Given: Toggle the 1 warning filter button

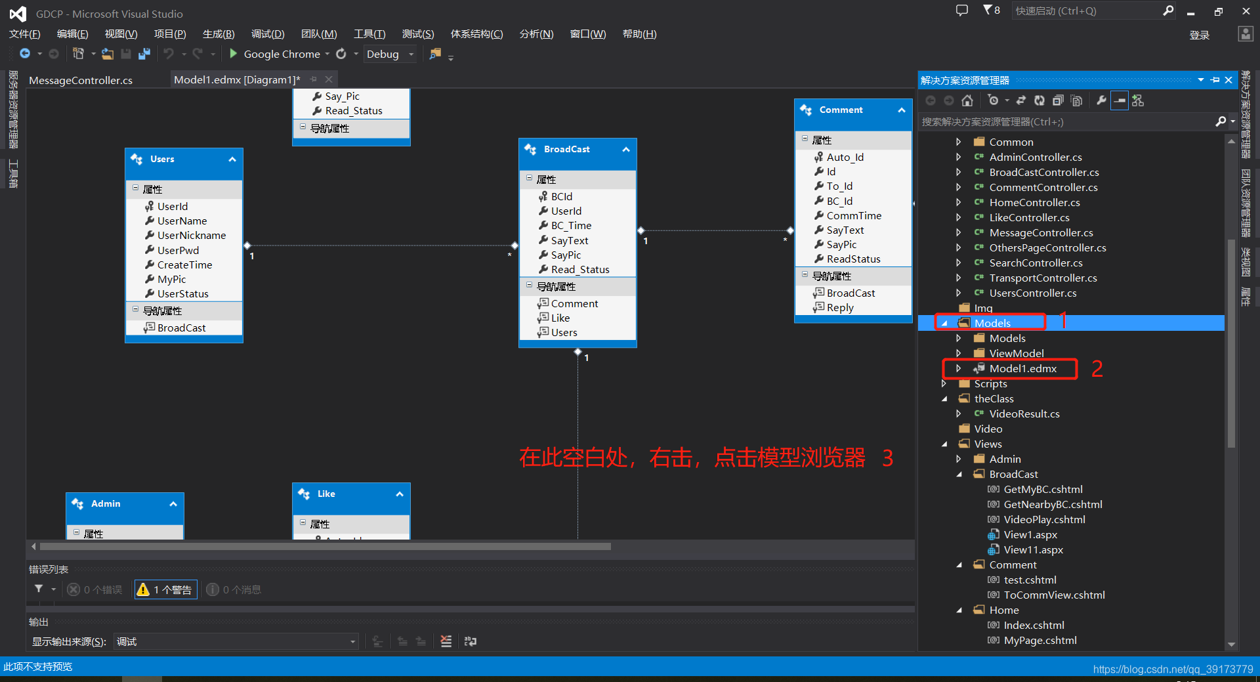Looking at the screenshot, I should click(165, 589).
